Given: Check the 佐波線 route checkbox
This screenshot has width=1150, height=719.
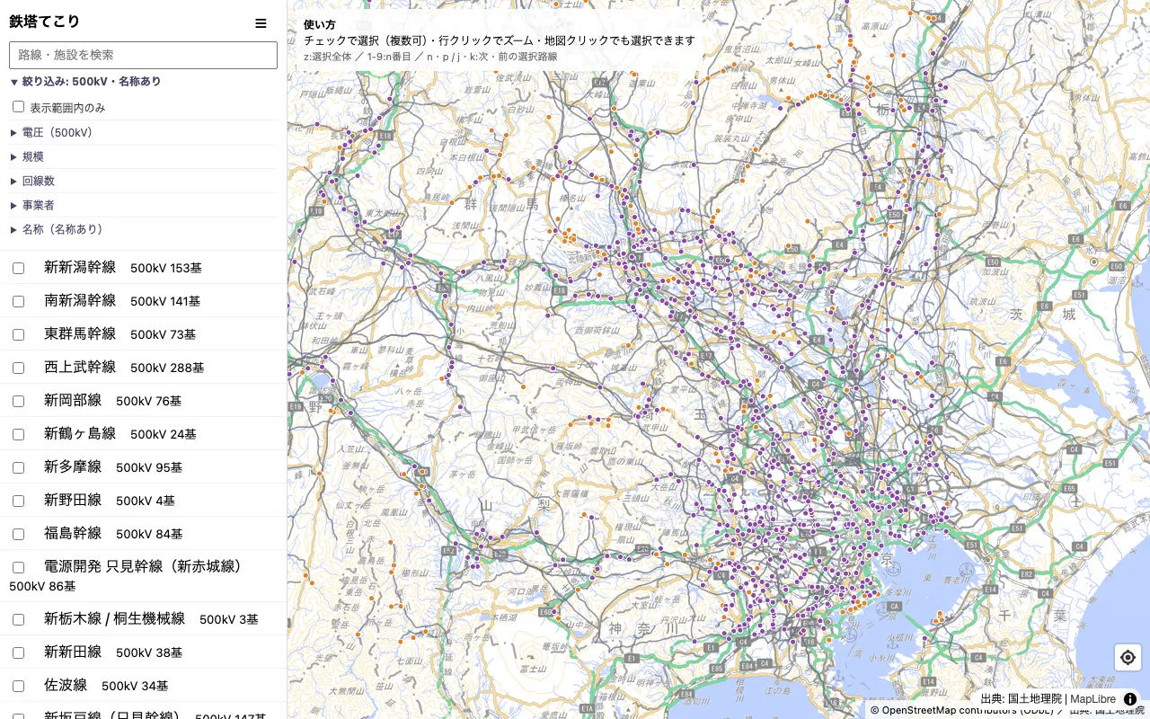Looking at the screenshot, I should click(18, 686).
